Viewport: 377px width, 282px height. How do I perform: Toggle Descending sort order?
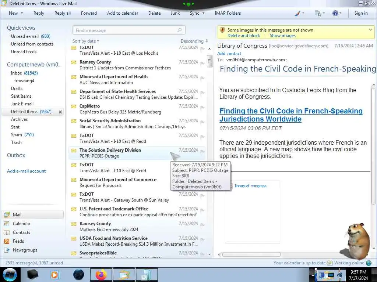click(194, 41)
